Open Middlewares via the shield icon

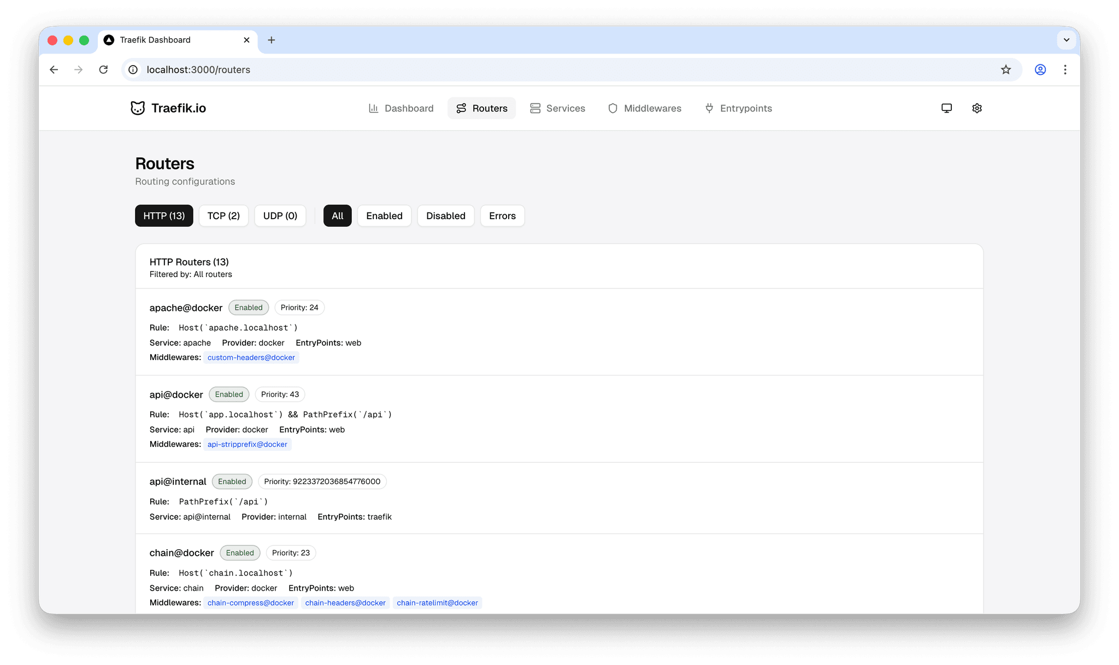pyautogui.click(x=613, y=108)
